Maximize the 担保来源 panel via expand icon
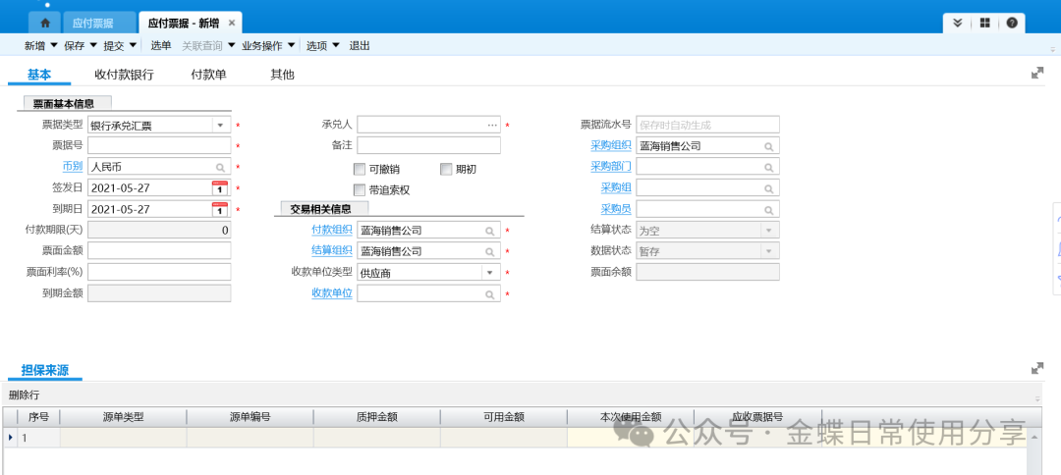1061x475 pixels. coord(1036,368)
